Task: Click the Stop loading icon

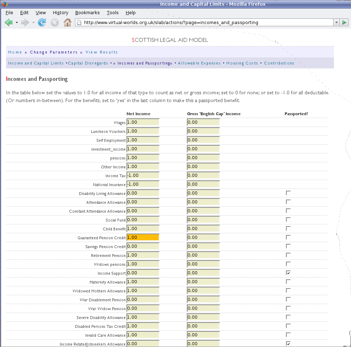Action: pyautogui.click(x=54, y=23)
